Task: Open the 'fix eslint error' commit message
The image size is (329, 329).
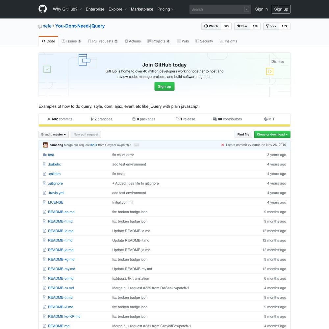Action: click(123, 155)
